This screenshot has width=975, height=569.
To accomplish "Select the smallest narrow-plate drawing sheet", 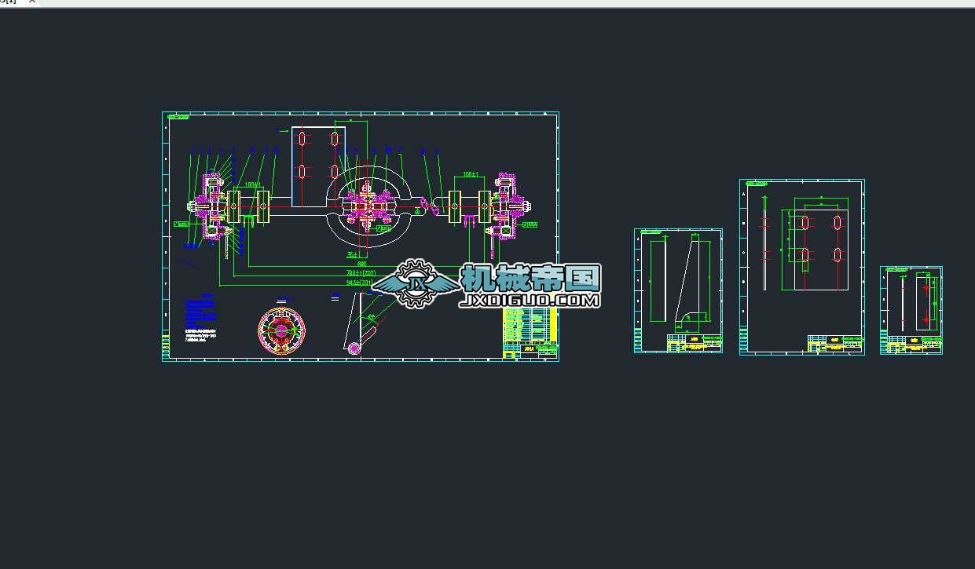I will point(911,310).
